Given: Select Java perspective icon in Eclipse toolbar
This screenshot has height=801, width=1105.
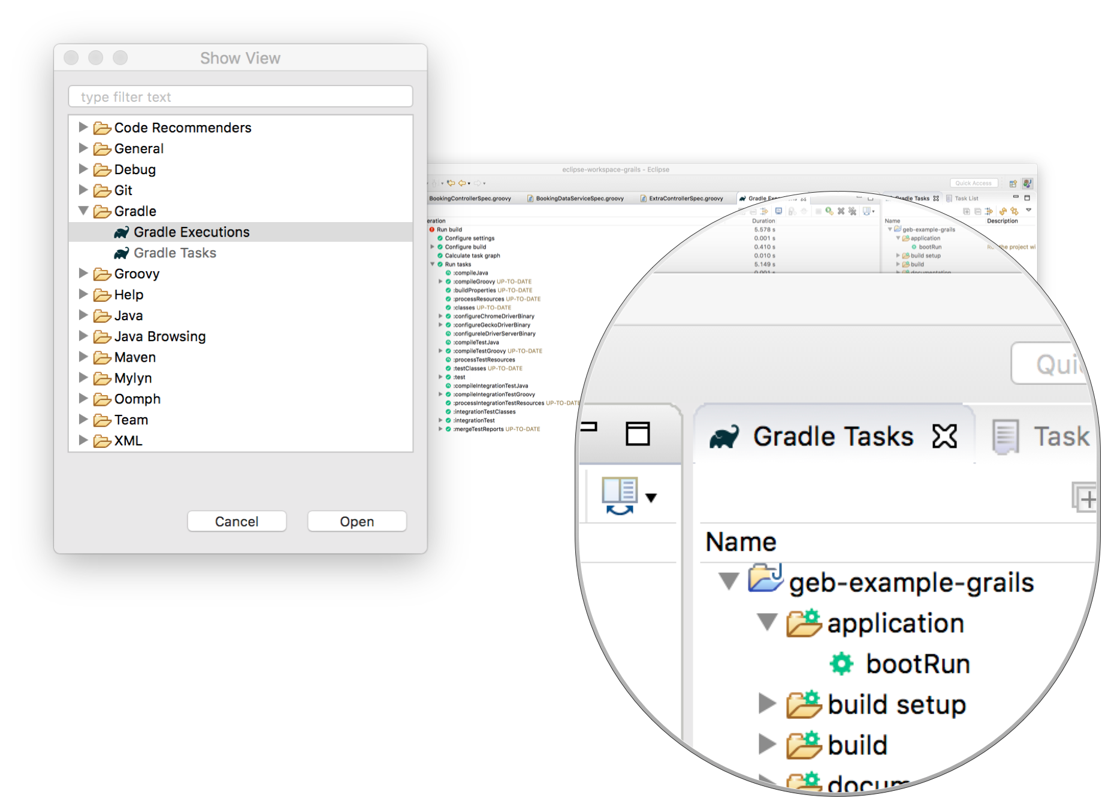Looking at the screenshot, I should tap(1027, 183).
